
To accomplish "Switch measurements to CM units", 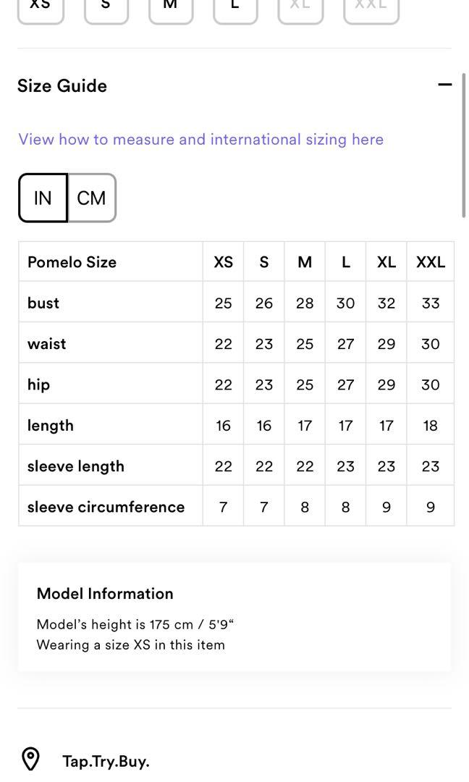I will [x=91, y=198].
